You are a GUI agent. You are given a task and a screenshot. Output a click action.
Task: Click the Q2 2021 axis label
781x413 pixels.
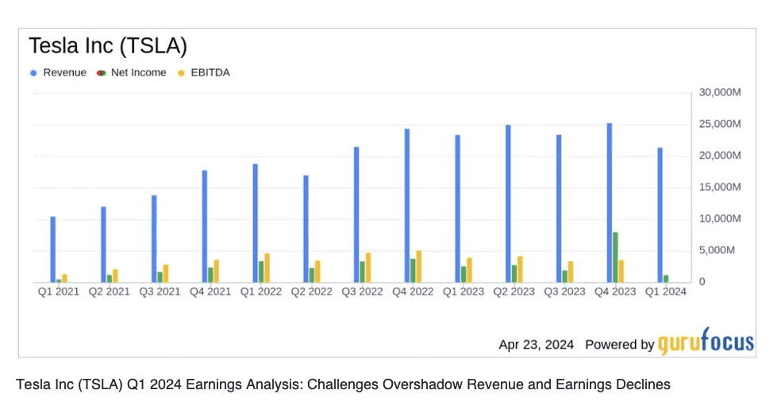[x=109, y=291]
